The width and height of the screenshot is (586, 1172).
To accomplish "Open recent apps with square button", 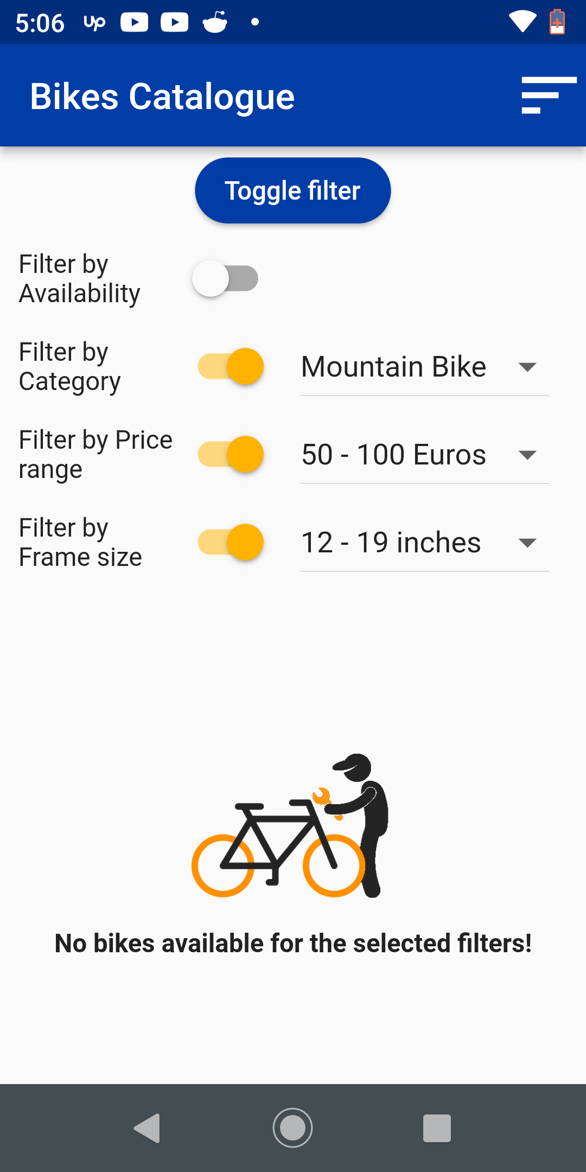I will [x=437, y=1128].
